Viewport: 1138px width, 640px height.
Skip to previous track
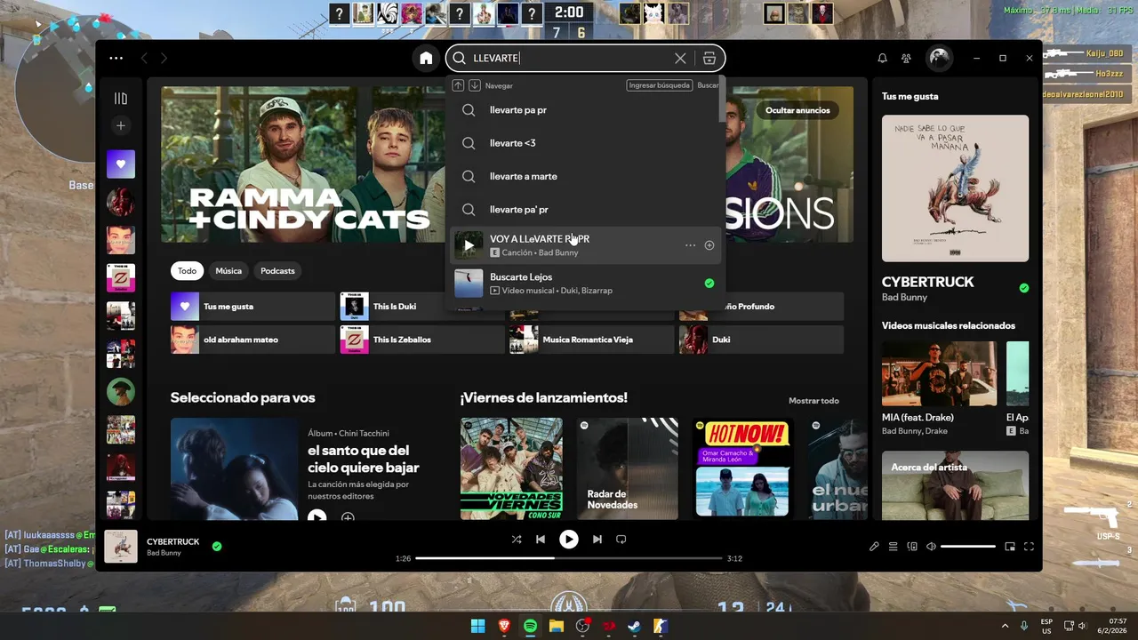pyautogui.click(x=541, y=540)
